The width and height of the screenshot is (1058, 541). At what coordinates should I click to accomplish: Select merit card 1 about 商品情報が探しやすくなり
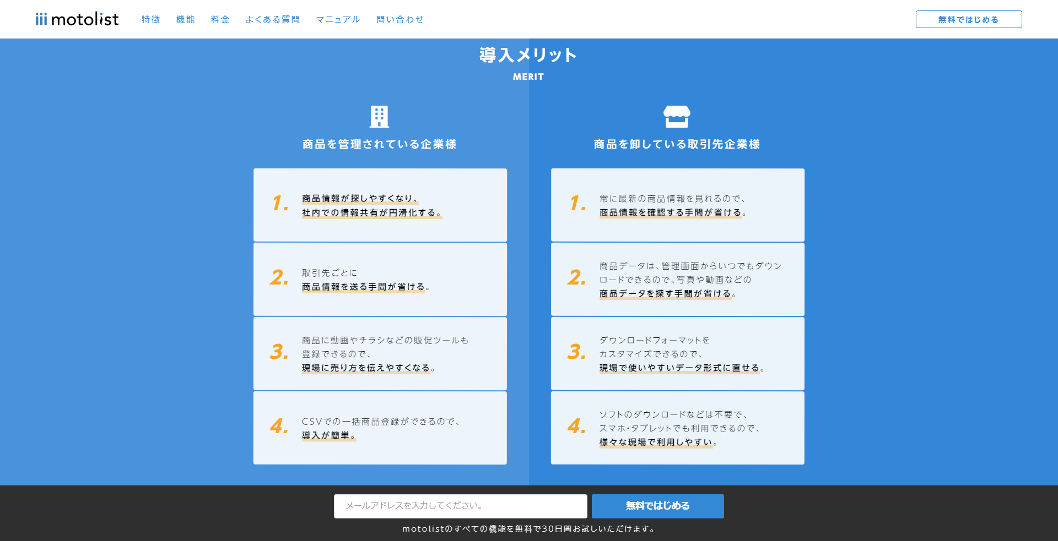[x=380, y=205]
